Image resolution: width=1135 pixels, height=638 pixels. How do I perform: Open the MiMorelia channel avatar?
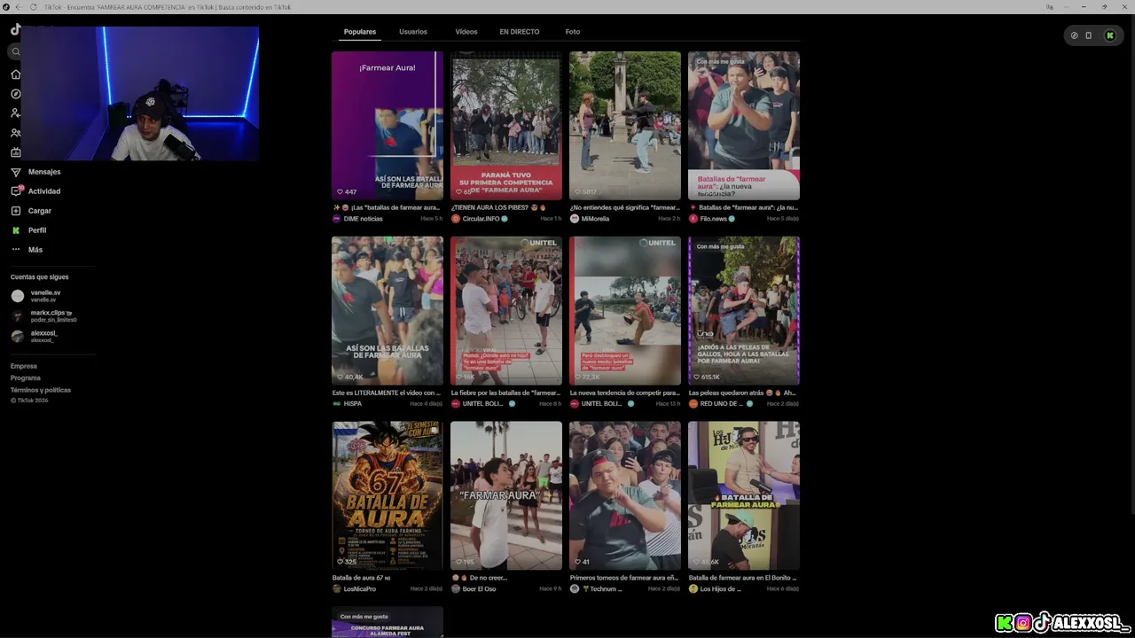tap(575, 219)
